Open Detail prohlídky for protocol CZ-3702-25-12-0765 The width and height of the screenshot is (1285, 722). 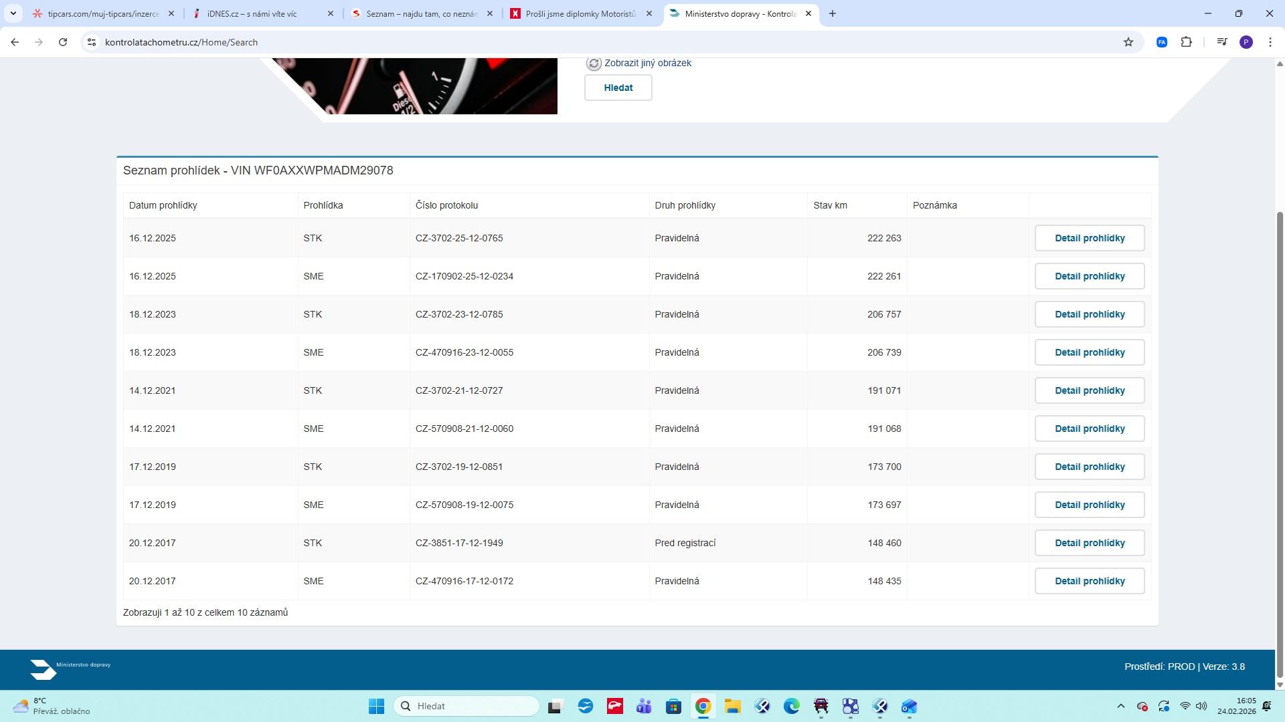[x=1089, y=238]
